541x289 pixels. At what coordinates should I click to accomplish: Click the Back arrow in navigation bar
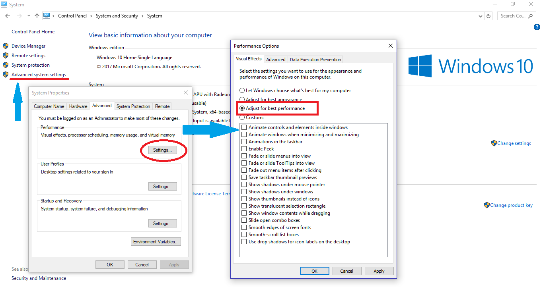tap(8, 16)
